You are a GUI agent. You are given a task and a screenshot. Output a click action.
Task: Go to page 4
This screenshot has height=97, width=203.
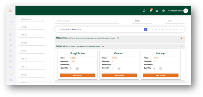156,29
